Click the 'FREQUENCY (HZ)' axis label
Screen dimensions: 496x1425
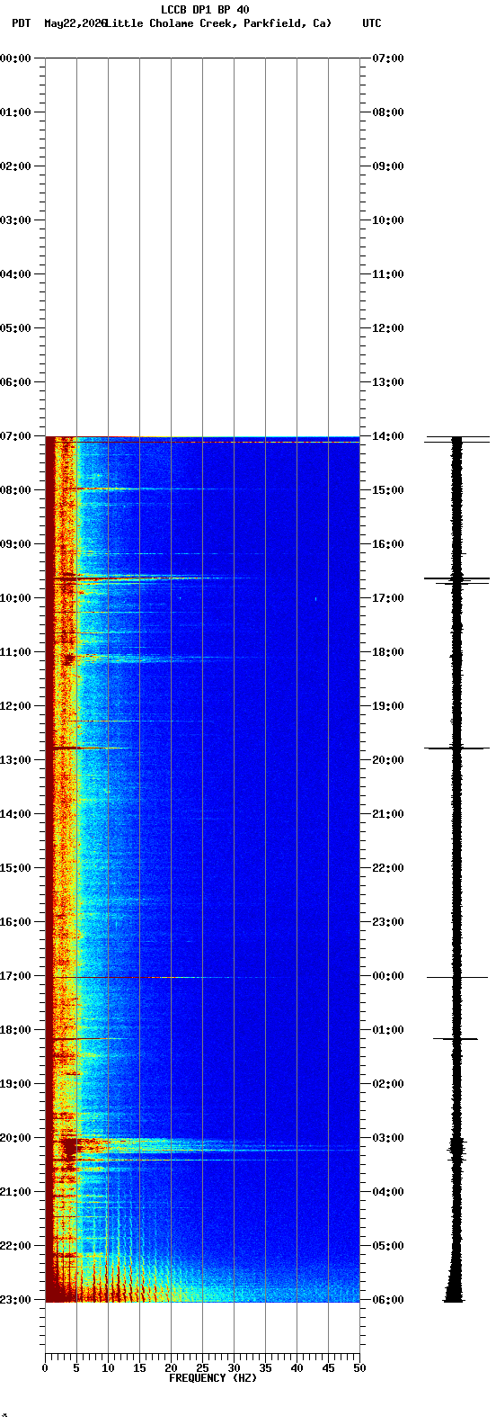[213, 1378]
